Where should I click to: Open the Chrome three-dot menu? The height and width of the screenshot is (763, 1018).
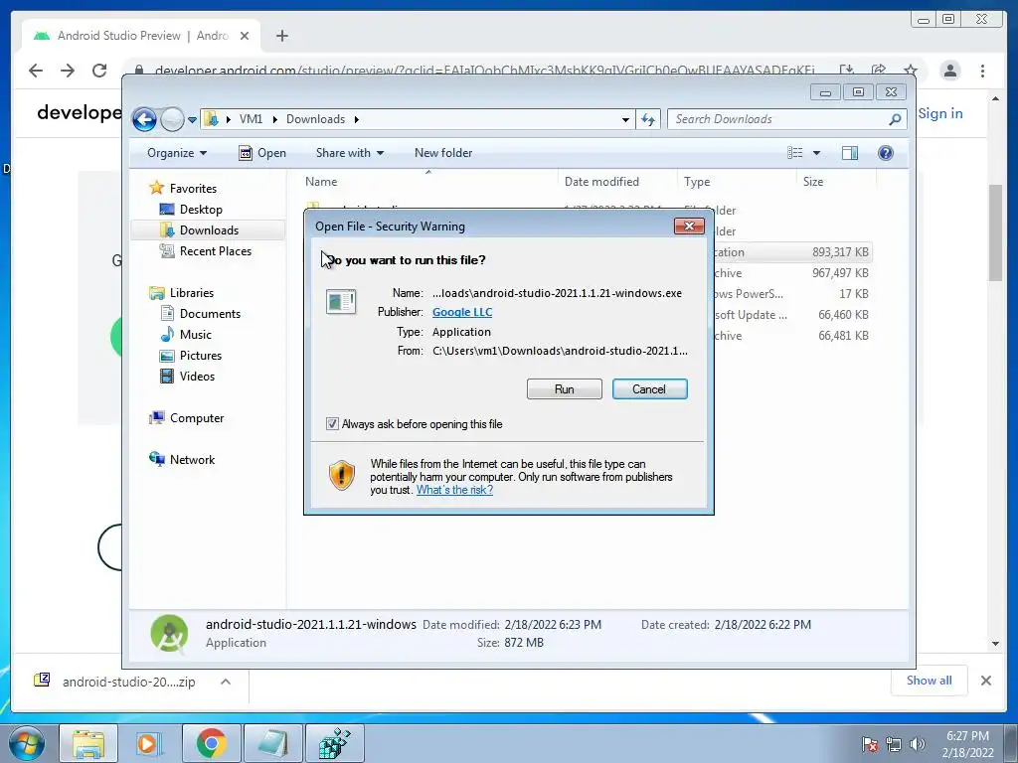coord(982,71)
